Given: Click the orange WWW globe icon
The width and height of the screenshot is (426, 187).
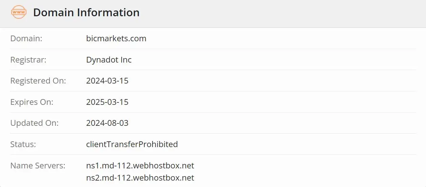Looking at the screenshot, I should pyautogui.click(x=19, y=13).
